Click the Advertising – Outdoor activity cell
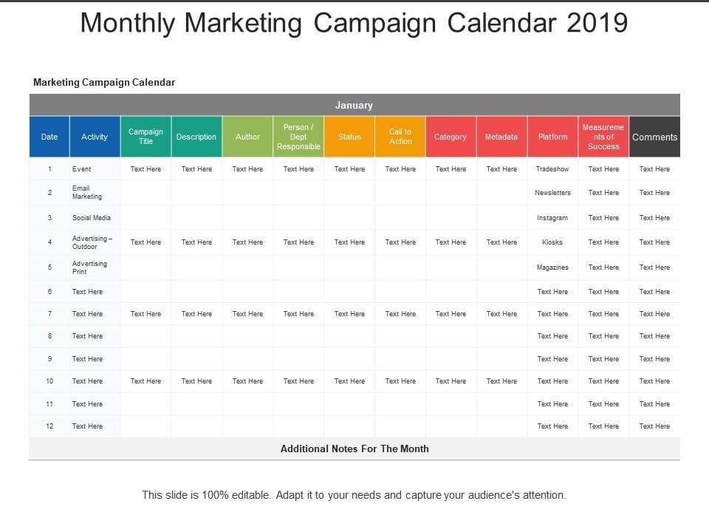709x532 pixels. tap(89, 242)
